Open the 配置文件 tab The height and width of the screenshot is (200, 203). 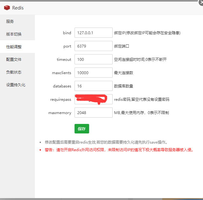click(x=17, y=59)
